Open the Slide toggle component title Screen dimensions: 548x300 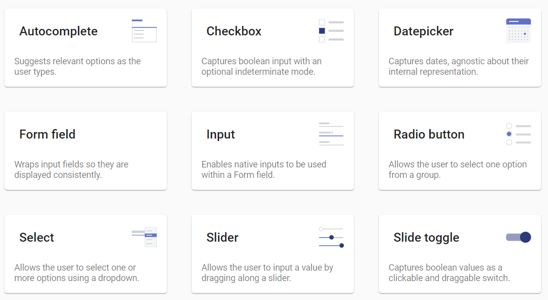tap(426, 238)
